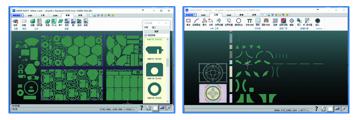Switch to 导入 tab in parts browser panel
The width and height of the screenshot is (356, 120).
click(x=154, y=27)
